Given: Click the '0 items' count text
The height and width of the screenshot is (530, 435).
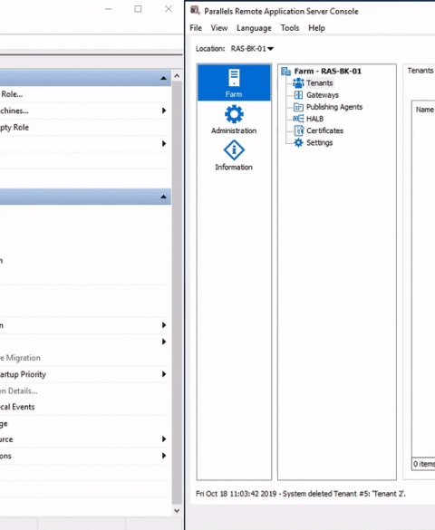Looking at the screenshot, I should click(424, 464).
